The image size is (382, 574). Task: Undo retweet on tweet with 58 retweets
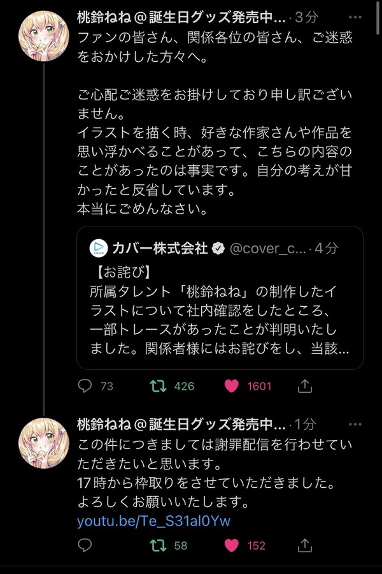click(x=159, y=545)
